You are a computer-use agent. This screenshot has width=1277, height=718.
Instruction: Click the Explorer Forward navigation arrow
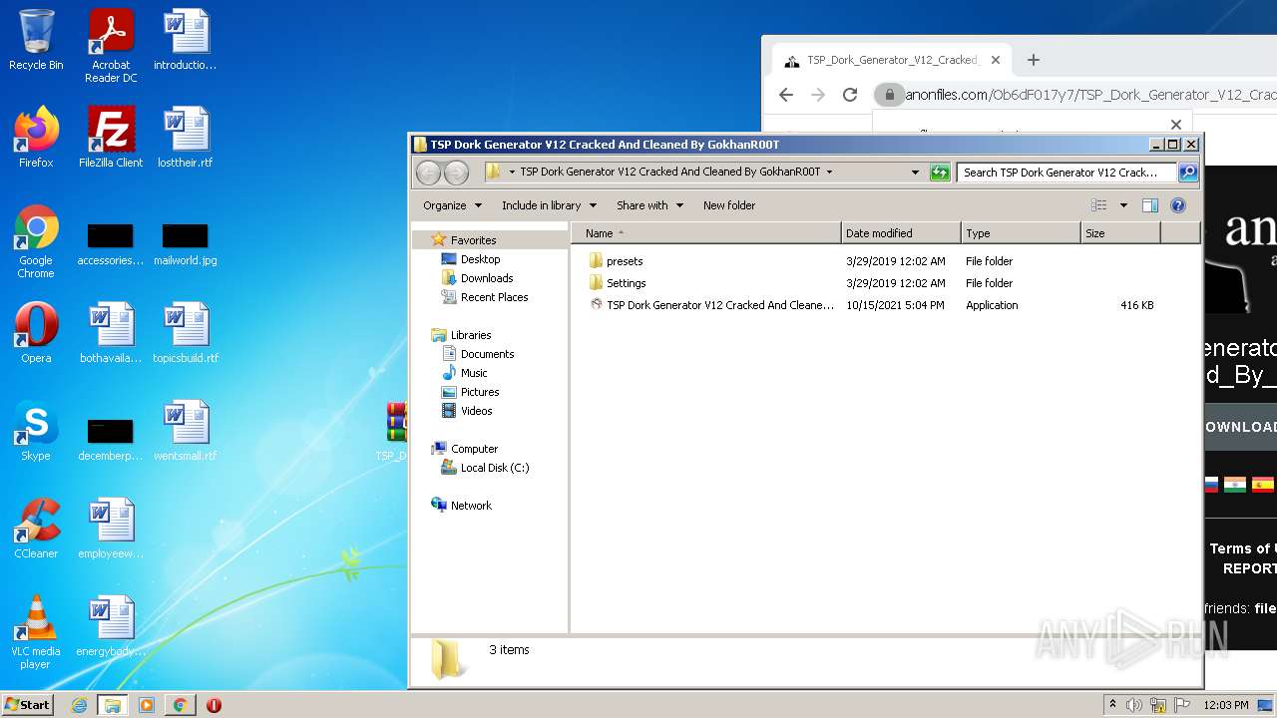point(456,173)
